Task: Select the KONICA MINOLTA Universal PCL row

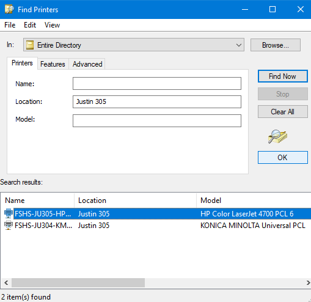Action: [x=156, y=226]
